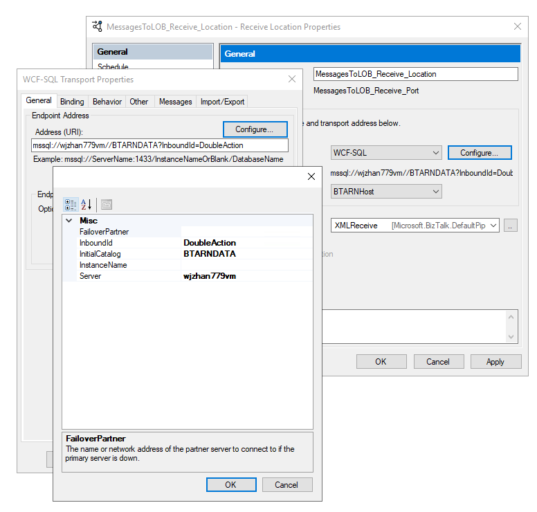Switch property grid to Categorized view
Screen dimensions: 537x512
[71, 205]
